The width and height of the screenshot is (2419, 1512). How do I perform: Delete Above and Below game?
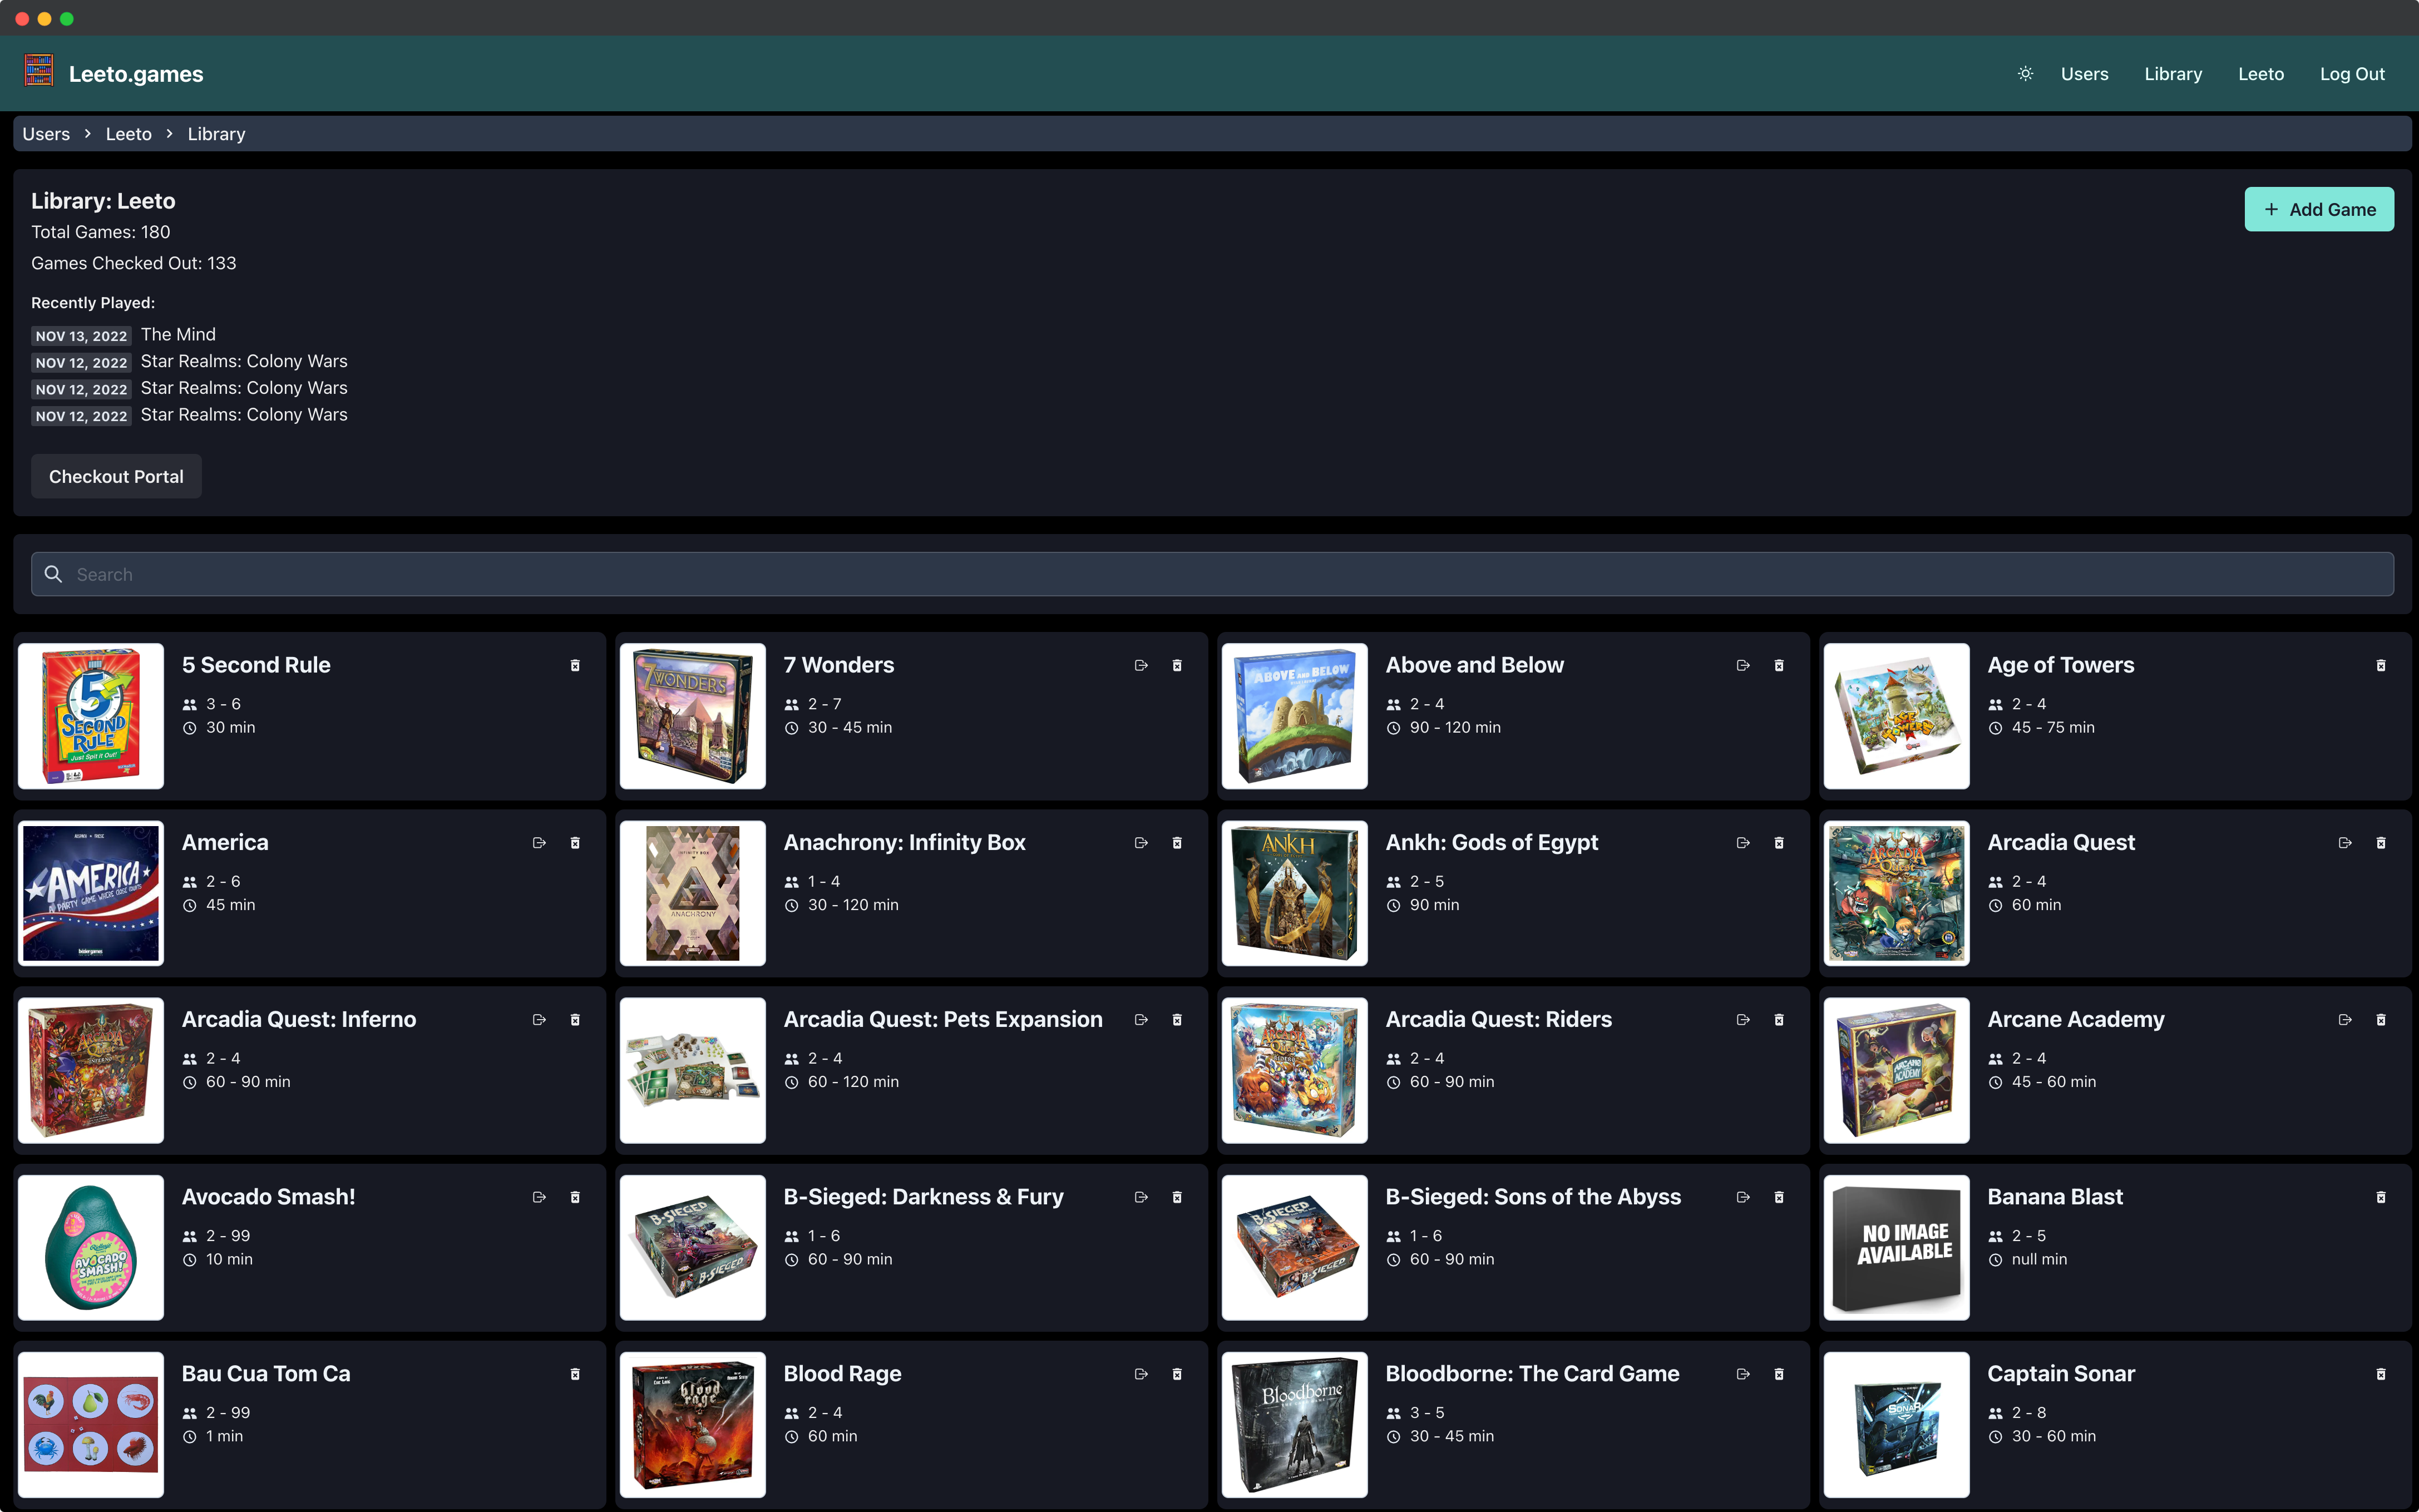[x=1779, y=666]
